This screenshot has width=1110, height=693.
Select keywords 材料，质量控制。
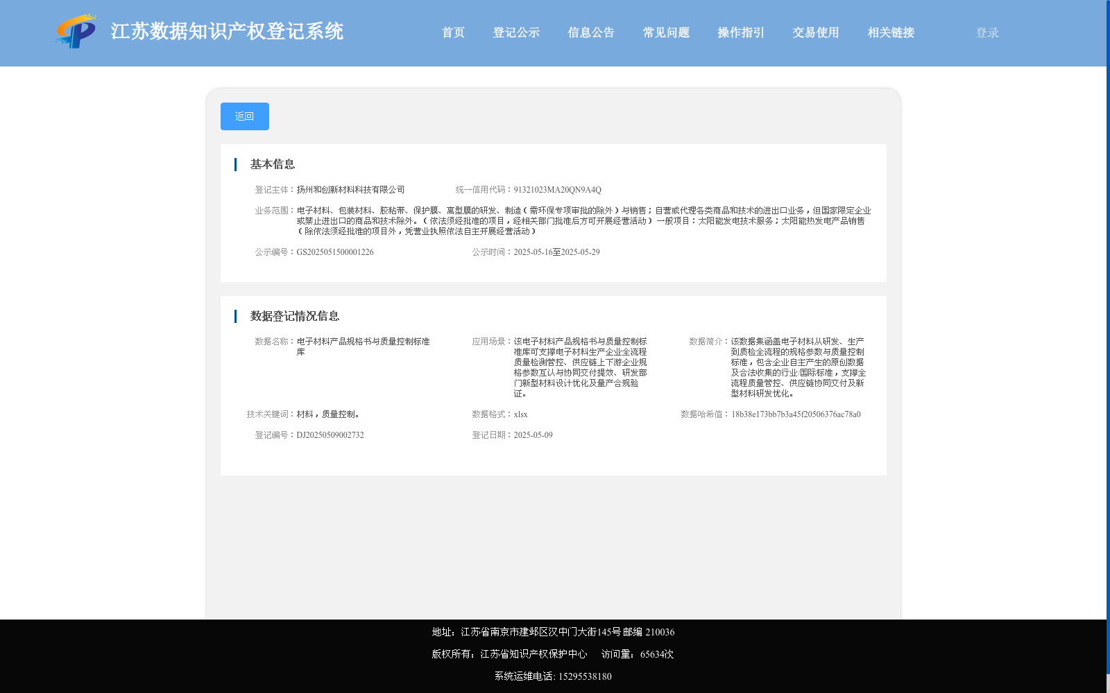[x=328, y=414]
